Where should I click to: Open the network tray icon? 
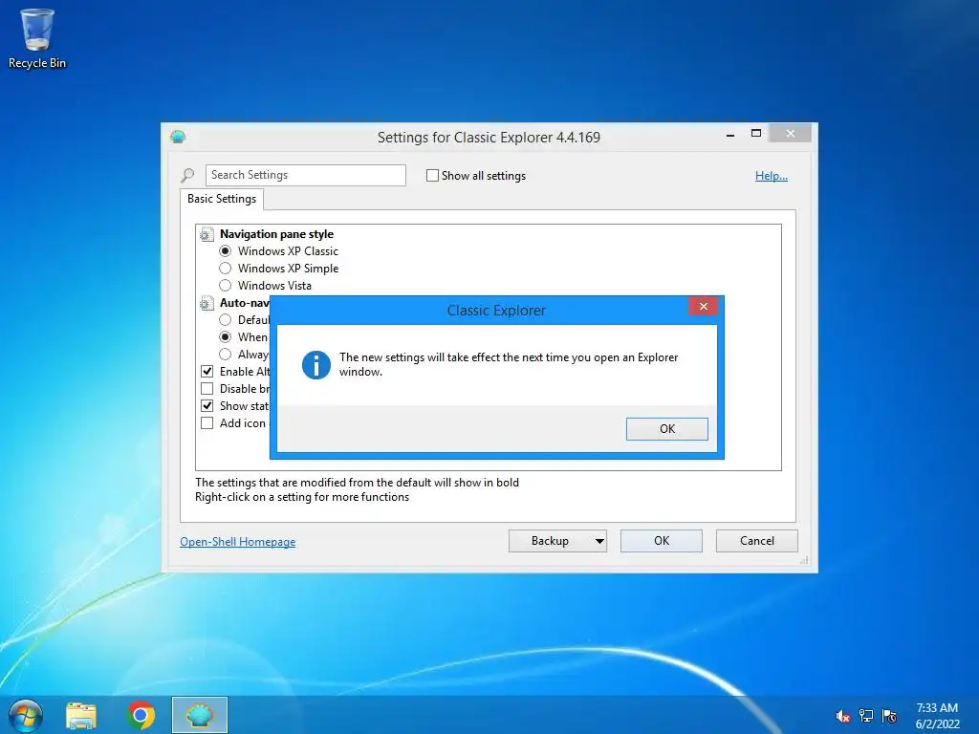point(866,716)
